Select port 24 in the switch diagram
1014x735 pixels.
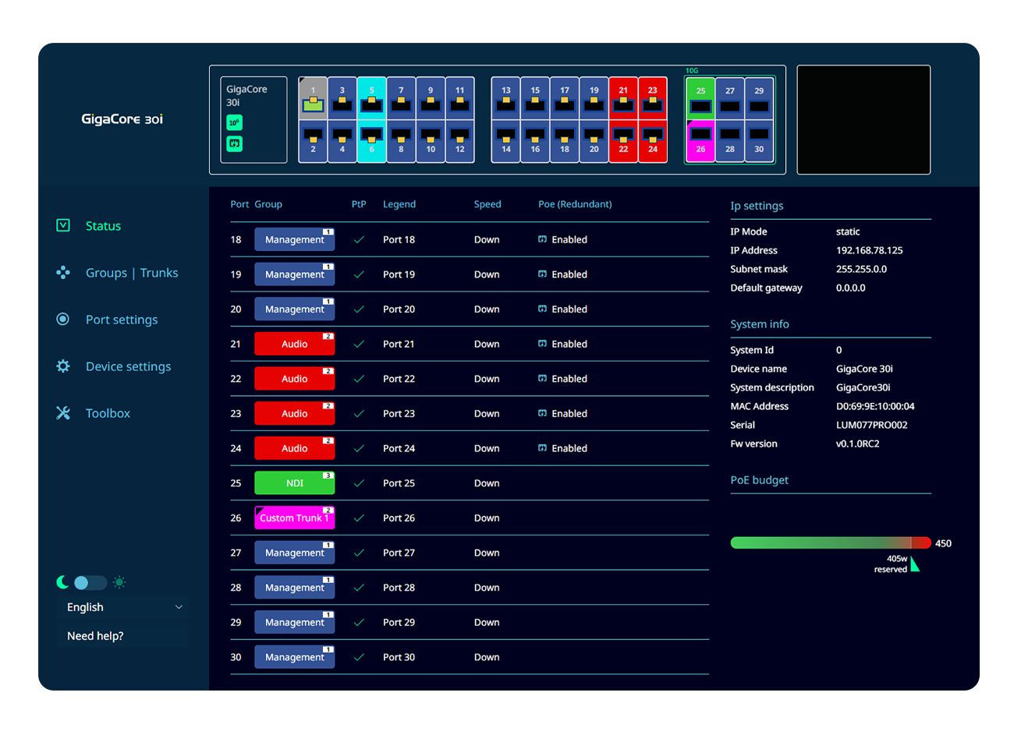click(653, 141)
